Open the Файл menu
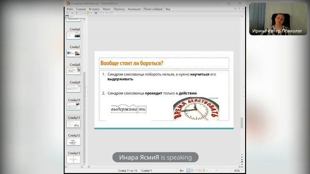Screen dimensions: 310x174 click(x=70, y=9)
